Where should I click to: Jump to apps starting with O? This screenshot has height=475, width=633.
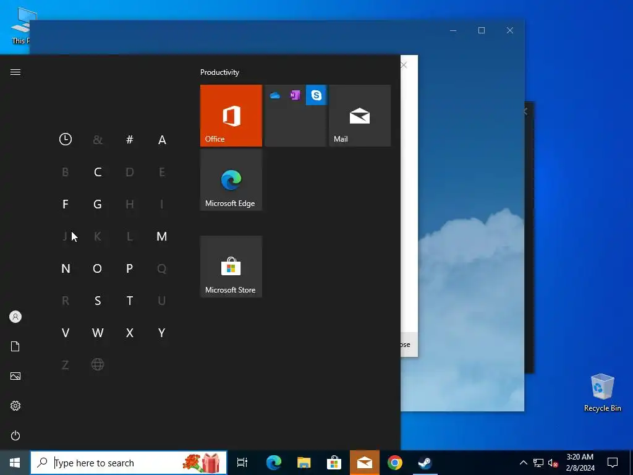(97, 268)
